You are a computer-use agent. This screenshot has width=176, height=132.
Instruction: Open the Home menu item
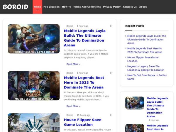pos(37,7)
